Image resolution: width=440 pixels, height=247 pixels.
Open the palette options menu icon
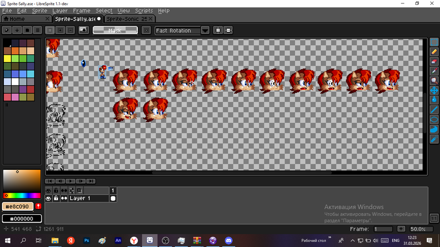point(38,30)
